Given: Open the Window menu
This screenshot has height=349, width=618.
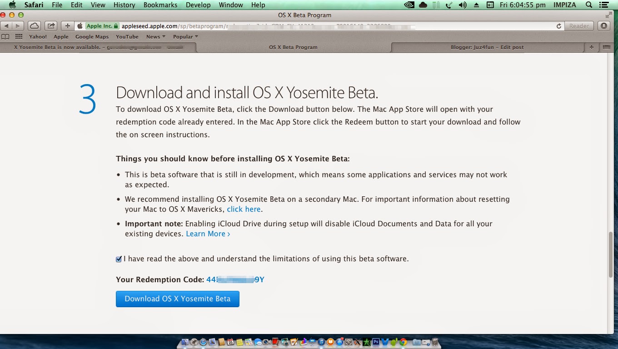Looking at the screenshot, I should (231, 5).
